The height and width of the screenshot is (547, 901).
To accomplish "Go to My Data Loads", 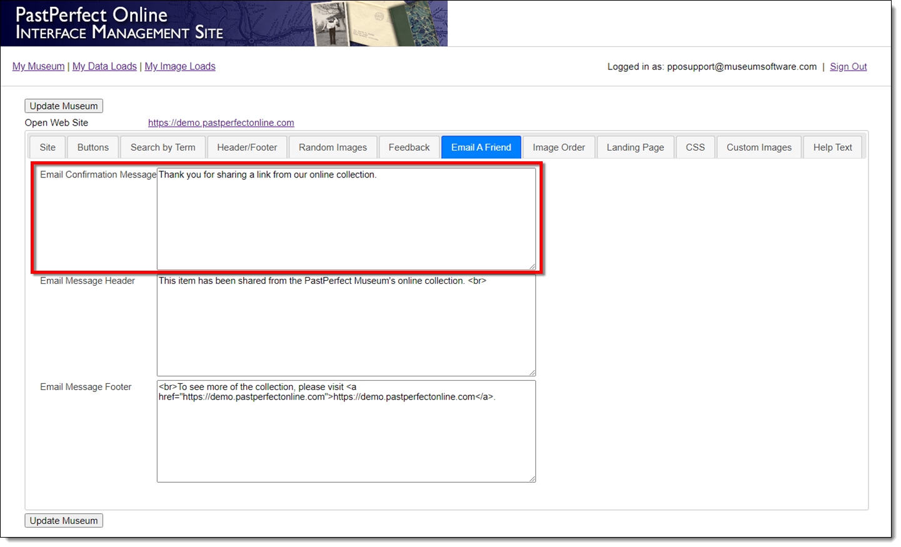I will coord(104,66).
